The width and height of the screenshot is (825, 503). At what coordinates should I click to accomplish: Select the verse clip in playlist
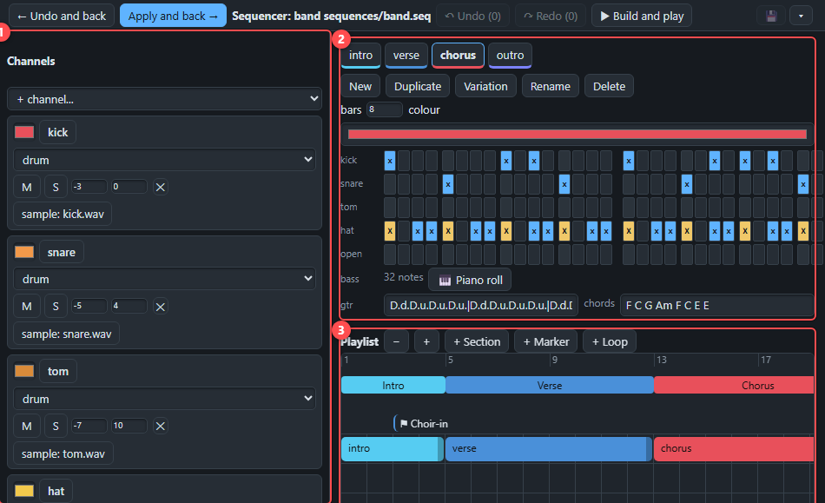(548, 448)
